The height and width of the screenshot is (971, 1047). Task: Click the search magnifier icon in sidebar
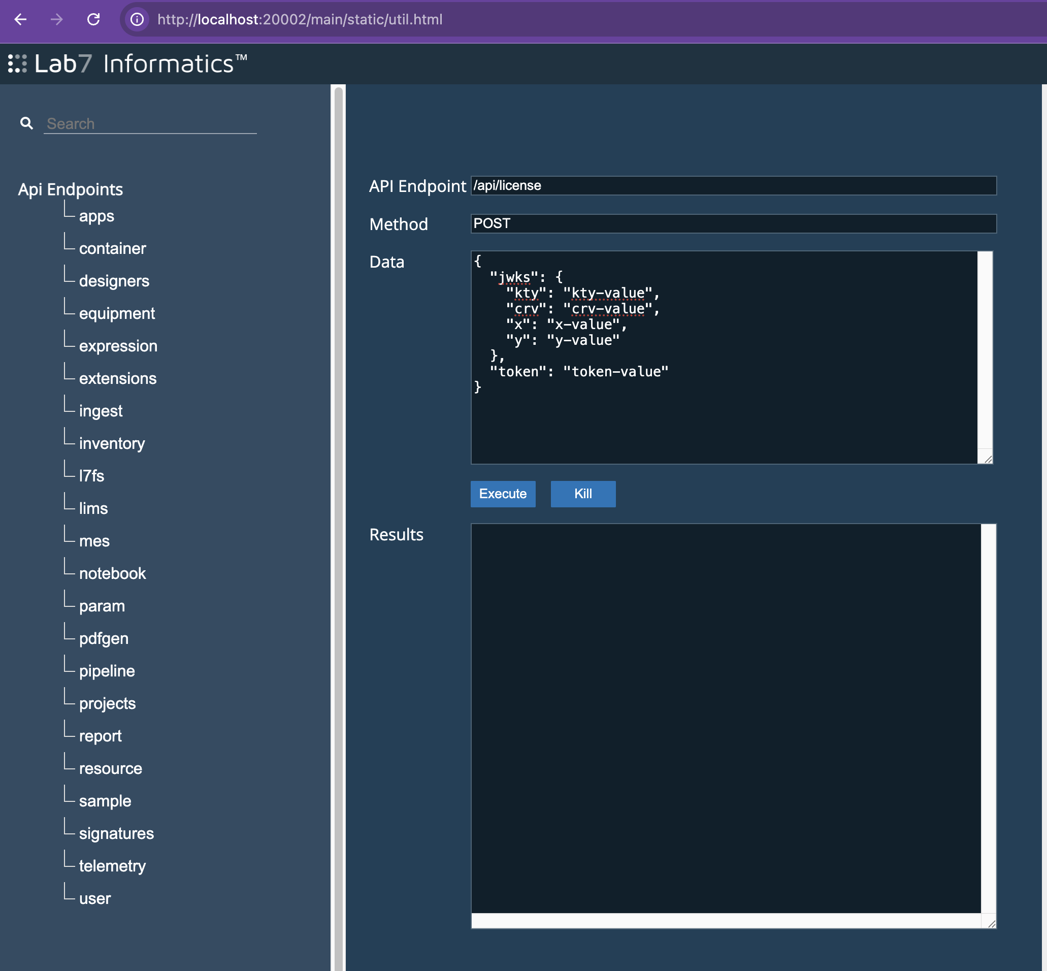26,123
